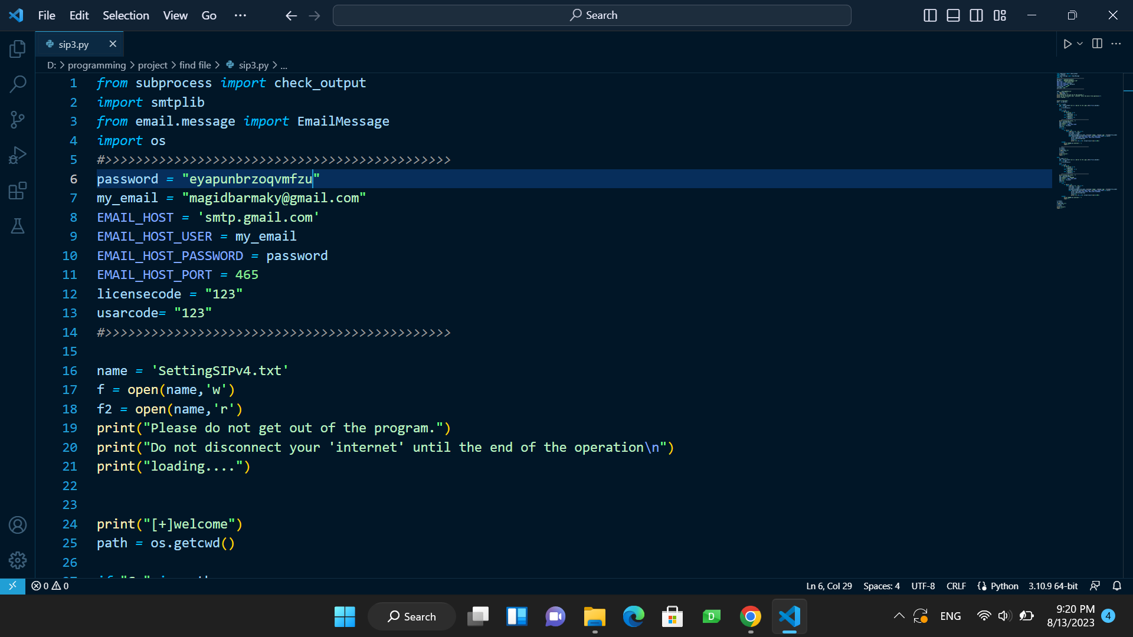The image size is (1133, 637).
Task: Run the sip3.py Python file
Action: pos(1068,44)
